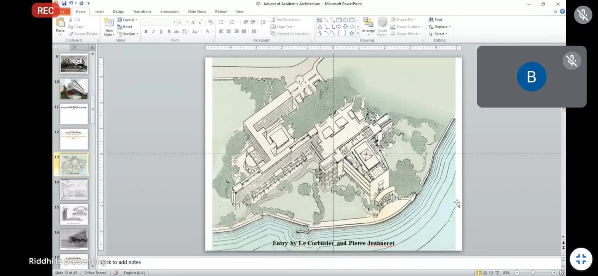
Task: Select the Right Arrow shape
Action: click(x=339, y=27)
